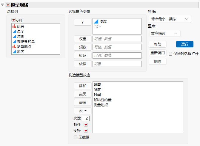
Task: Open the 模型规格 red triangle menu
Action: tap(8, 5)
